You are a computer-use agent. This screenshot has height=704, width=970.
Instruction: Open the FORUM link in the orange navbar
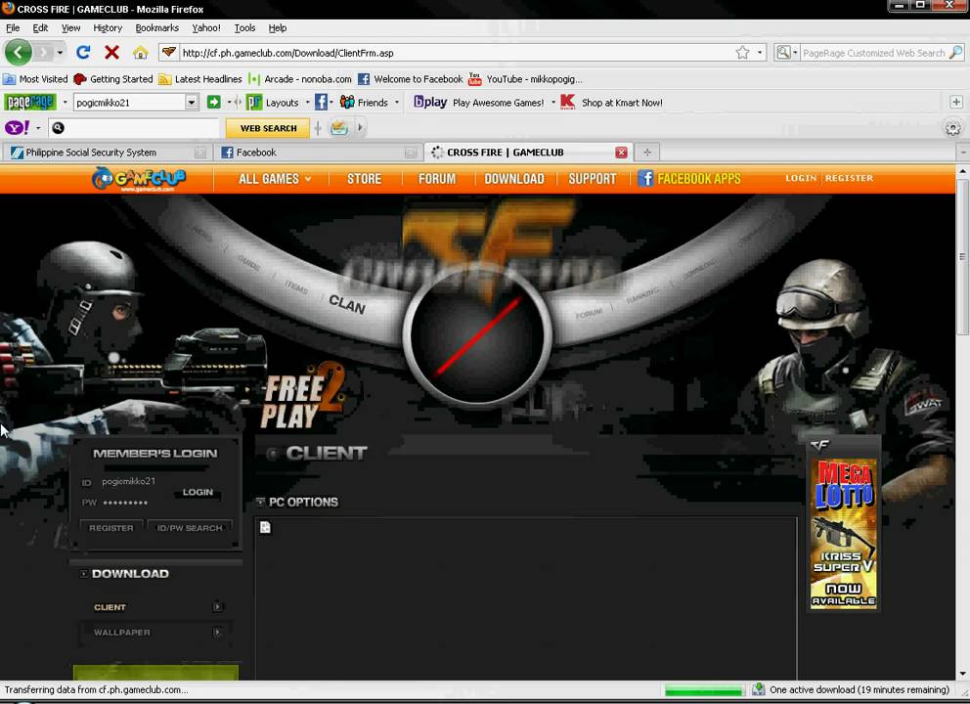(437, 179)
